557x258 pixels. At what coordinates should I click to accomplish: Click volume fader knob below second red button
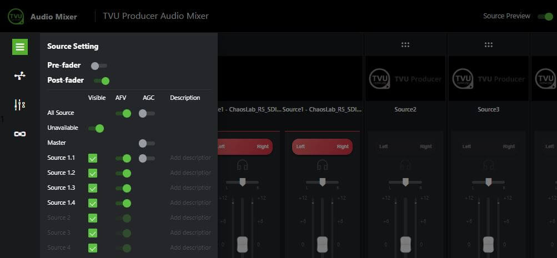[322, 245]
